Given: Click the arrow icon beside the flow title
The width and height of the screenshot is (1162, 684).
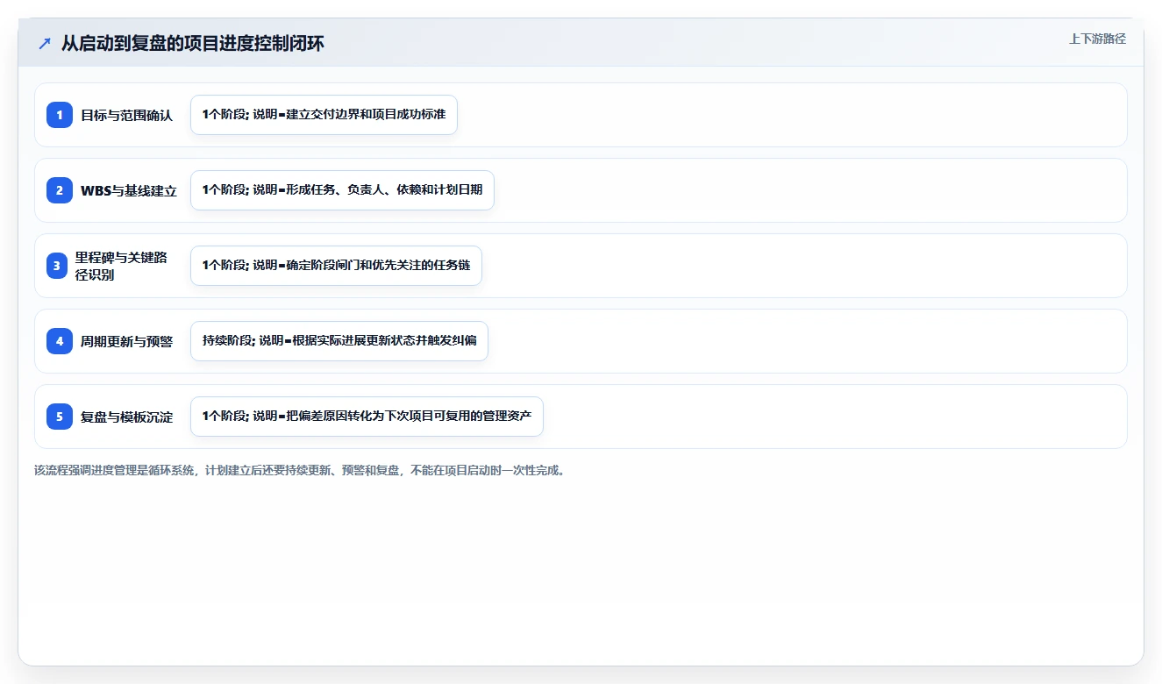Looking at the screenshot, I should 45,43.
